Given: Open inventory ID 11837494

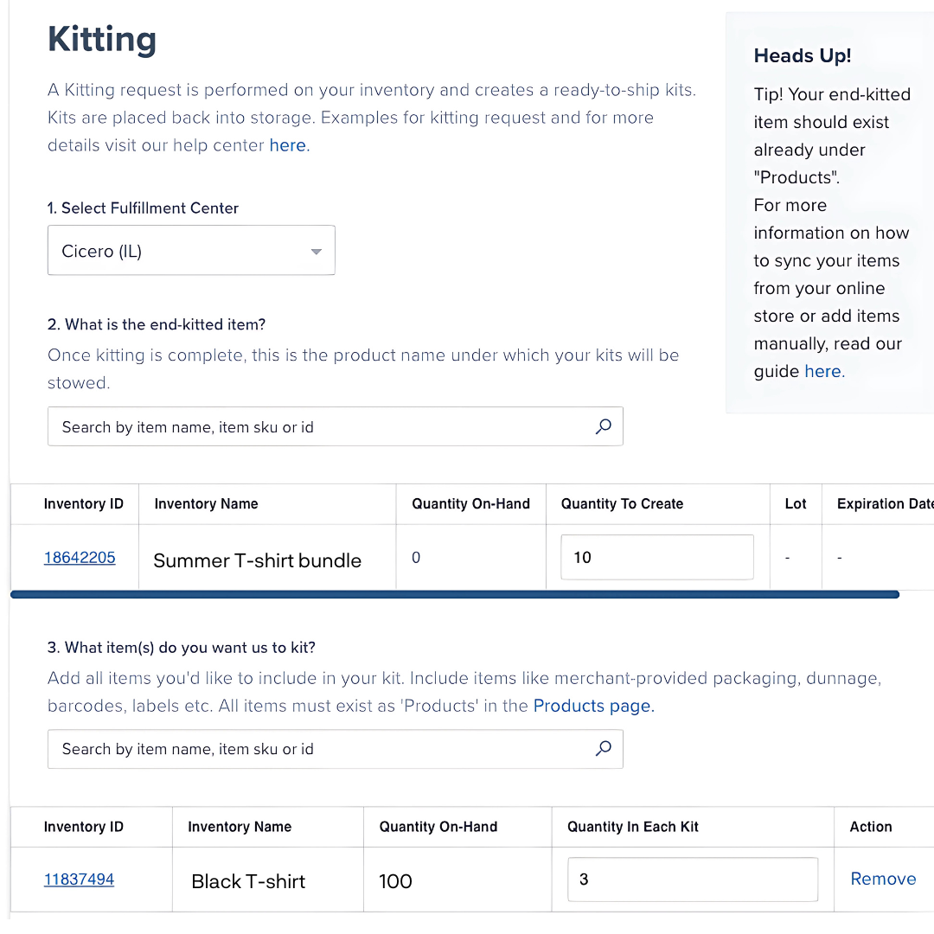Looking at the screenshot, I should pyautogui.click(x=80, y=880).
